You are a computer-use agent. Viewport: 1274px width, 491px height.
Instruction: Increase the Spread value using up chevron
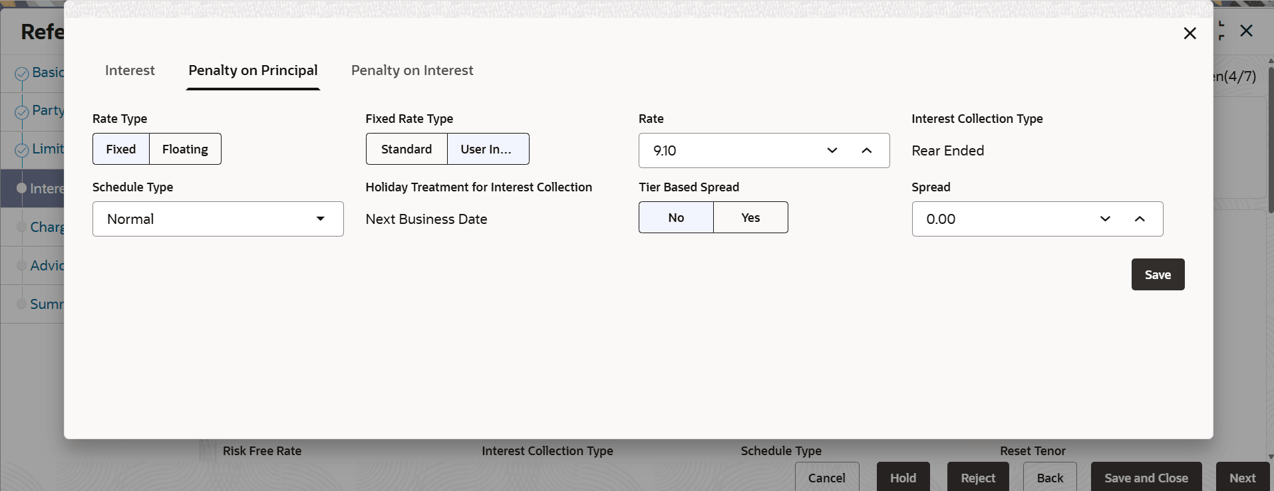[x=1140, y=219]
